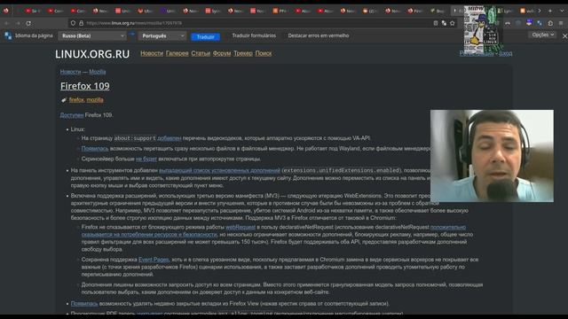Follow the Доступен link

click(72, 115)
